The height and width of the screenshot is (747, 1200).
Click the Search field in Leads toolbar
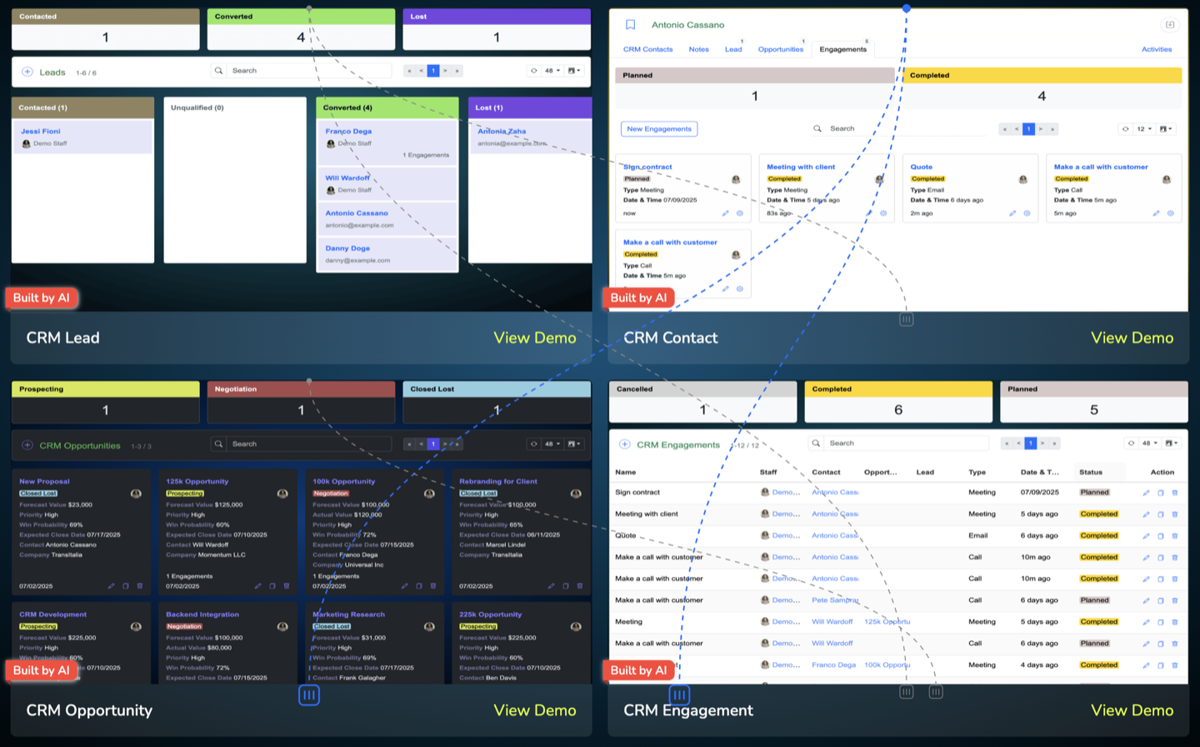point(308,71)
